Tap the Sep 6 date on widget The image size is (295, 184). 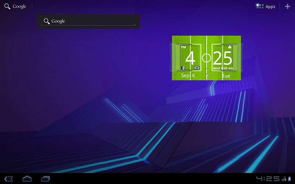point(188,76)
